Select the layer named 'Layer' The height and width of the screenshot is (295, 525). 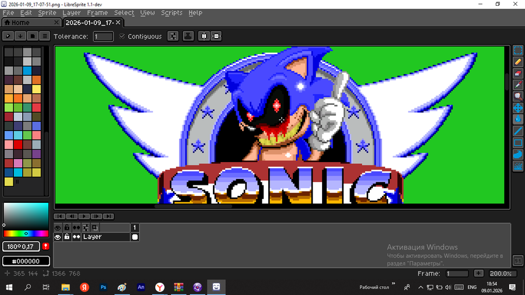(x=106, y=237)
